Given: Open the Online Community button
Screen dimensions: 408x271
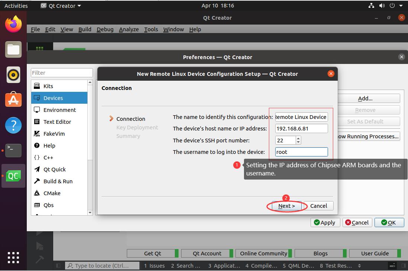Looking at the screenshot, I should [x=264, y=253].
